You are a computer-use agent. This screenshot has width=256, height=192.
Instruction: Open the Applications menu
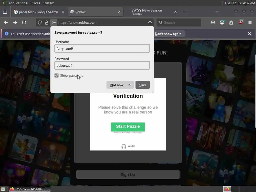tap(18, 3)
